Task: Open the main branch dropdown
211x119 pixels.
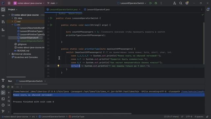Action: tap(52, 3)
